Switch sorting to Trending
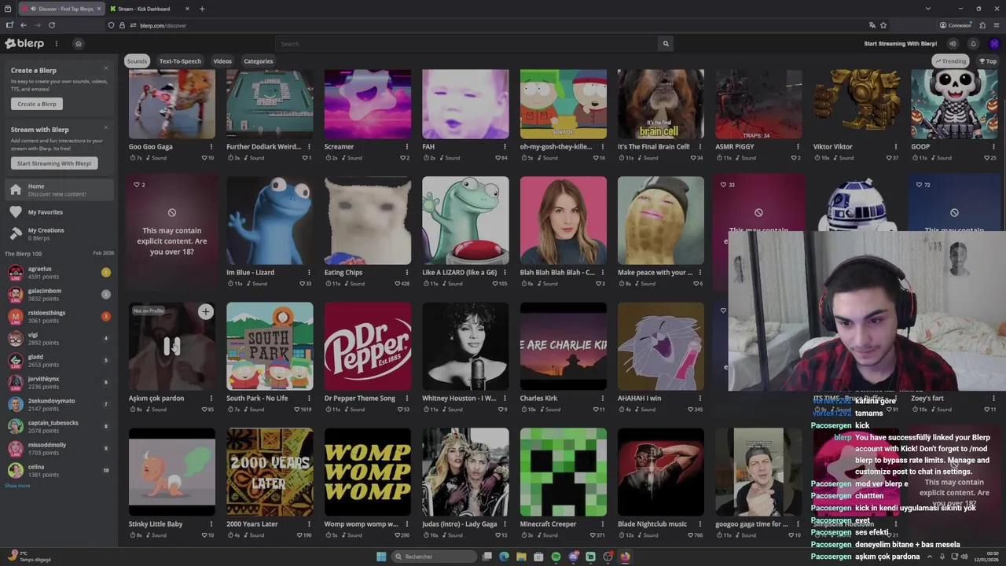This screenshot has width=1006, height=566. [950, 61]
